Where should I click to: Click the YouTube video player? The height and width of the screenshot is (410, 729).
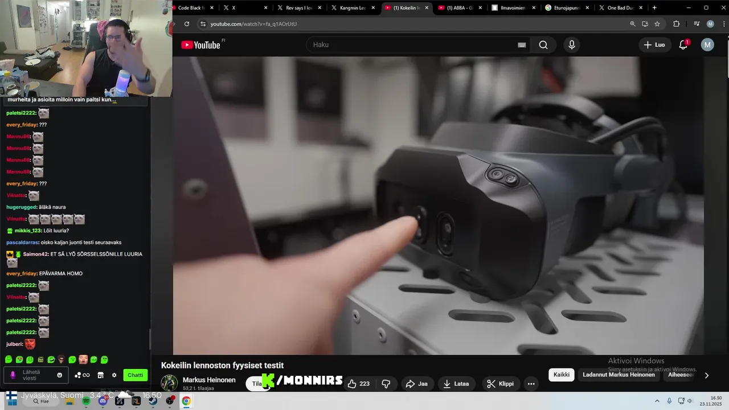click(x=439, y=206)
